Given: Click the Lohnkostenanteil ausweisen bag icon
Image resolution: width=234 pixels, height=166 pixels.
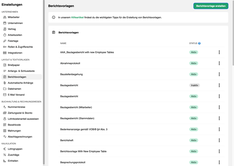Looking at the screenshot, I should point(5,119).
